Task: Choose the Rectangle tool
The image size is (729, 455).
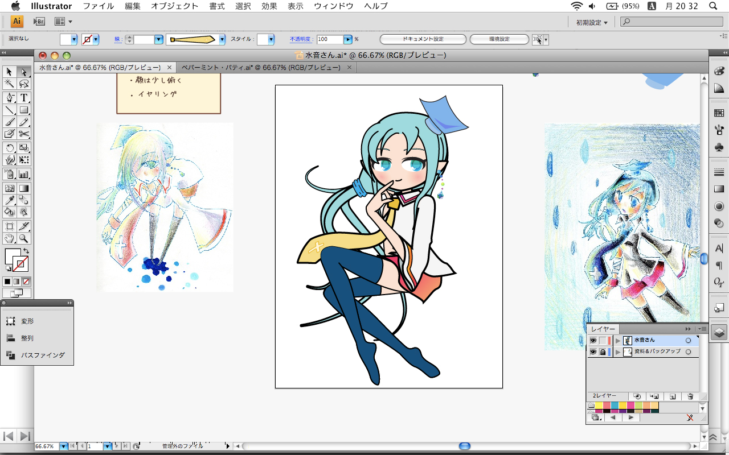Action: point(24,110)
